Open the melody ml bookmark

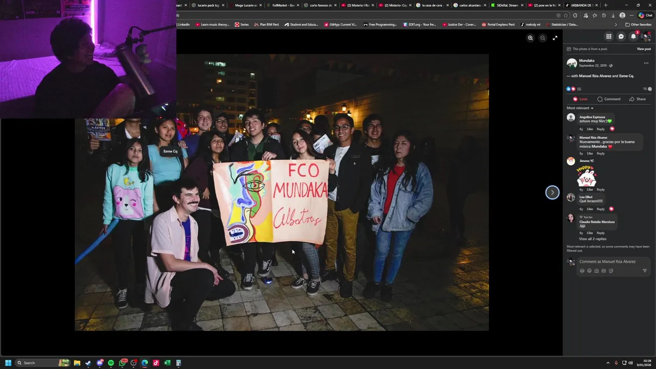click(530, 25)
